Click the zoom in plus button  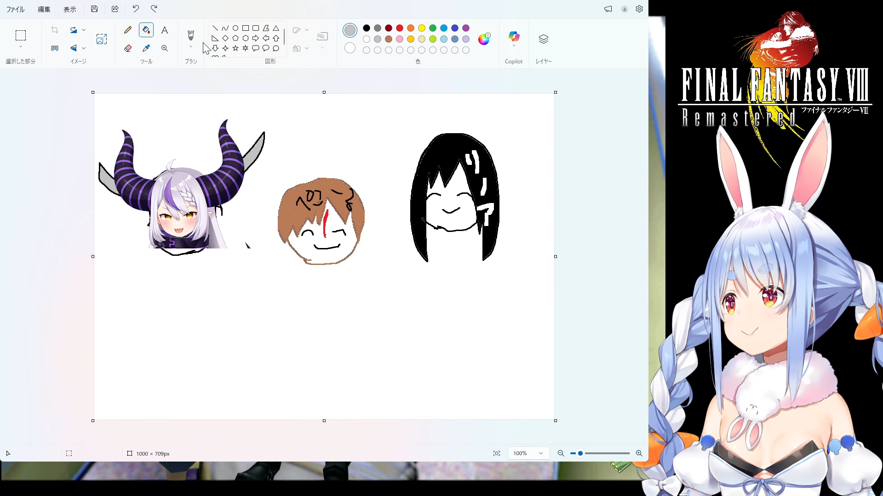click(639, 453)
